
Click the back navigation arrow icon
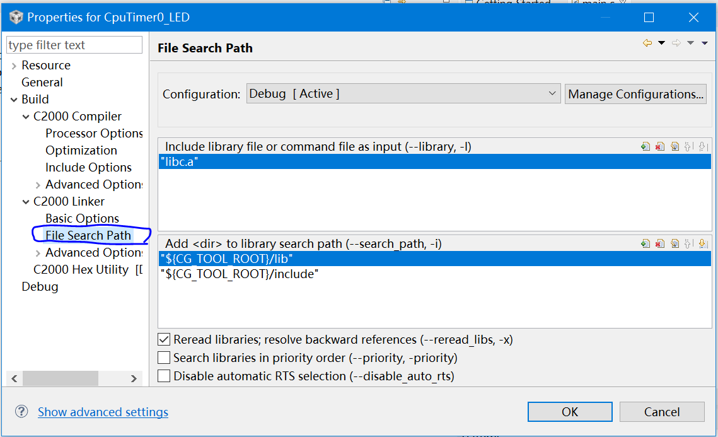(x=647, y=43)
